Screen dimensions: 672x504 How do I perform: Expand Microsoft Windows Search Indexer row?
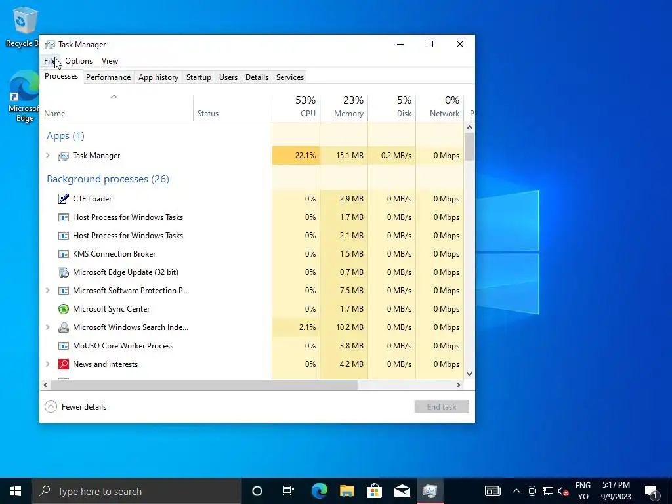pos(47,327)
